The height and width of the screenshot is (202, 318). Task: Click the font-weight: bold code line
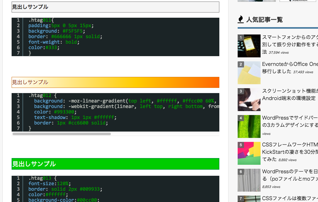54,42
